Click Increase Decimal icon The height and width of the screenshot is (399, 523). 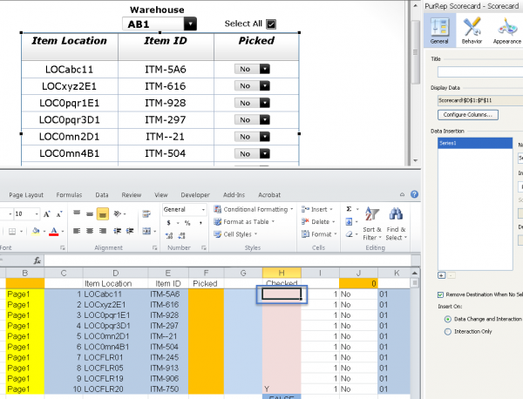click(169, 236)
